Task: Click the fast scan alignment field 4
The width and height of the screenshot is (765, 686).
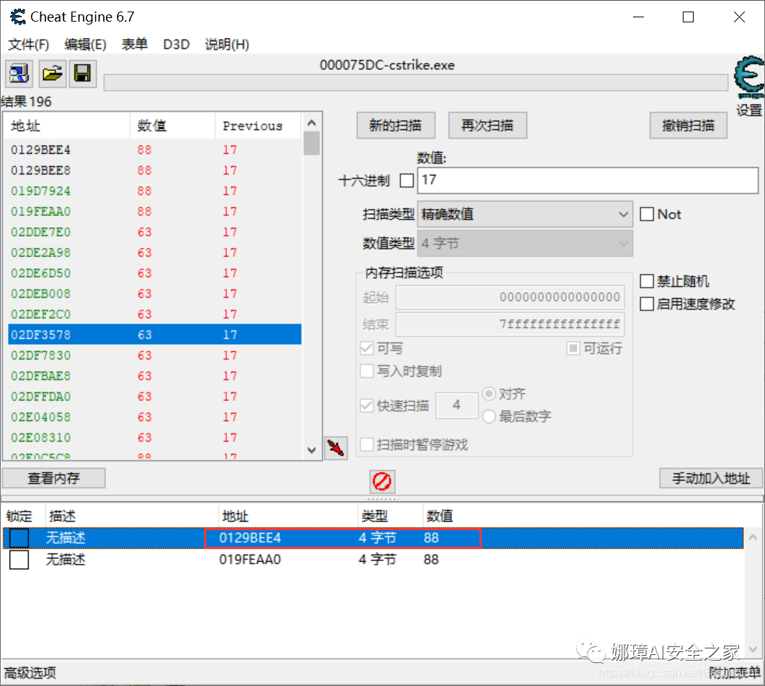Action: pyautogui.click(x=456, y=405)
